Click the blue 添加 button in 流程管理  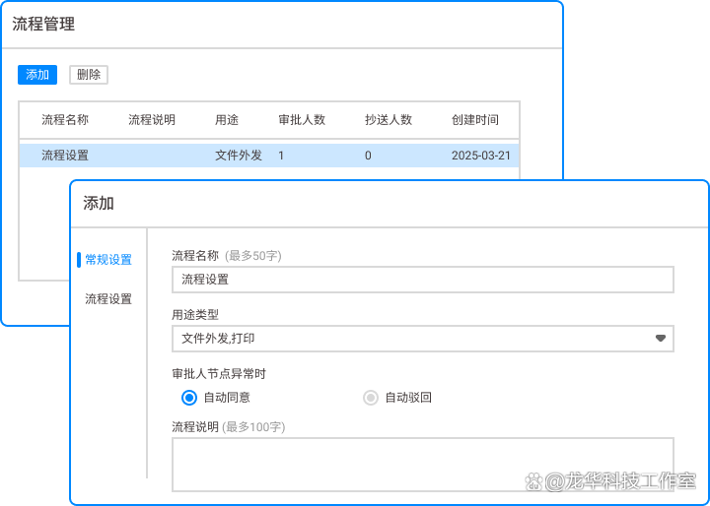pyautogui.click(x=37, y=75)
